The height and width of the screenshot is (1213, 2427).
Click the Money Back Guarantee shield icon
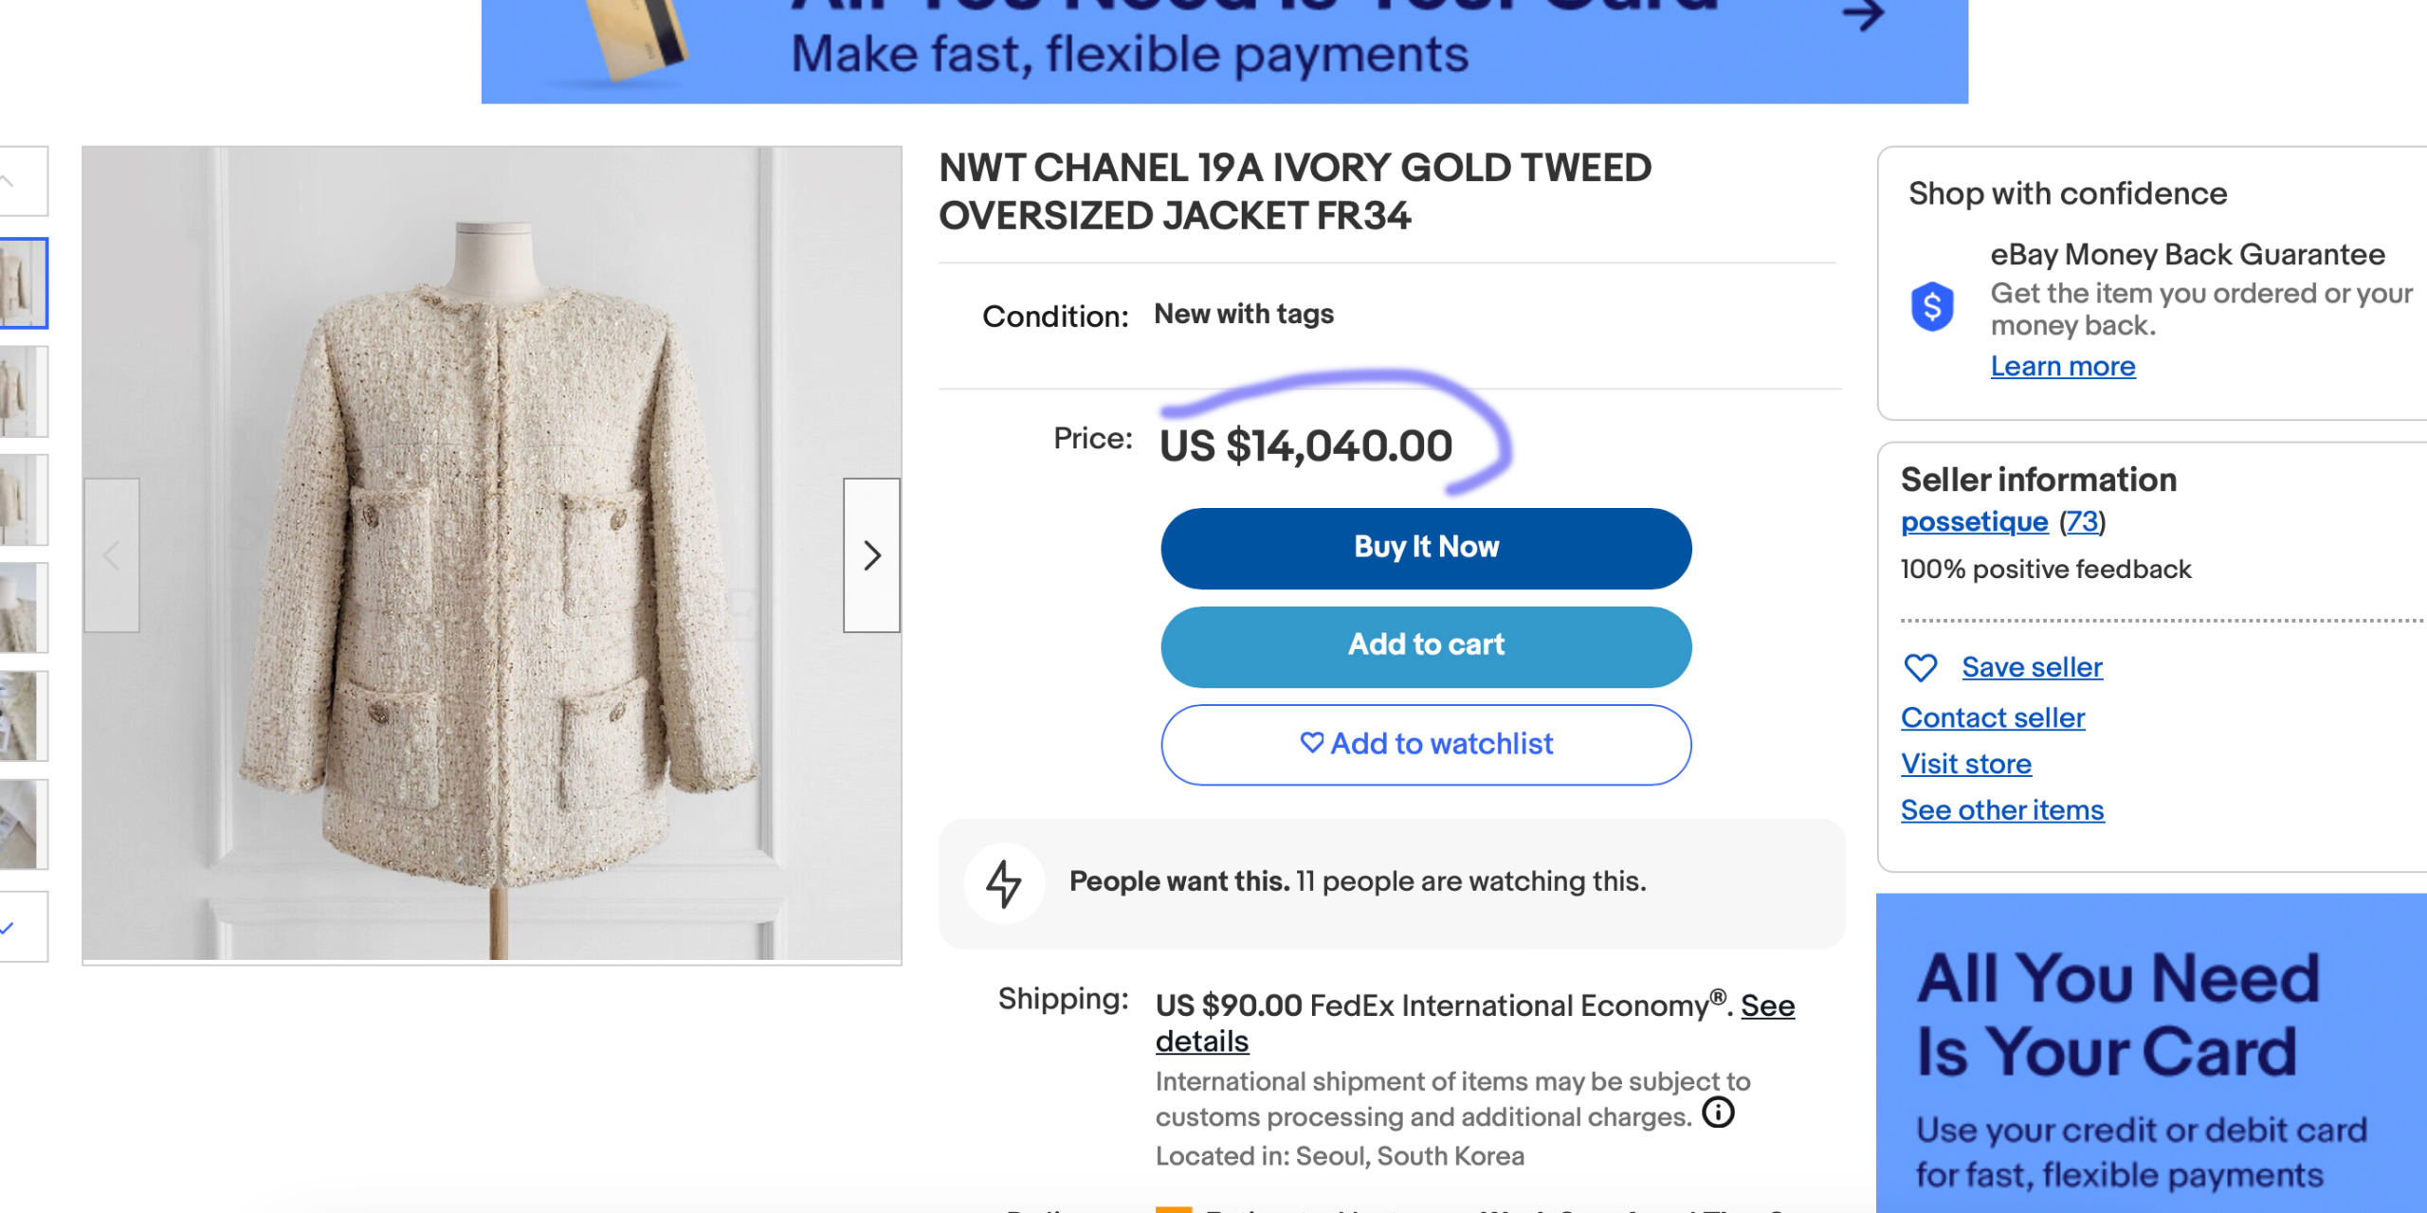click(1932, 307)
